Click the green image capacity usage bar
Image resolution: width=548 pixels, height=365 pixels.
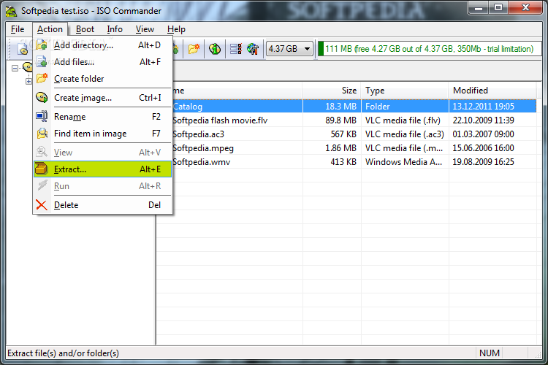430,49
